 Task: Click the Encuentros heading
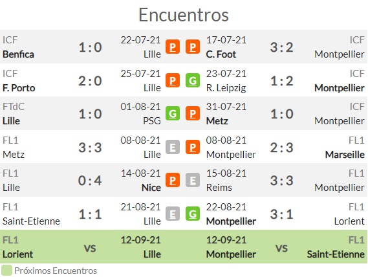[x=184, y=15]
